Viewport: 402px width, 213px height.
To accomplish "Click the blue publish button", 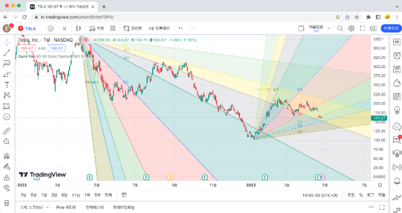I will [391, 29].
